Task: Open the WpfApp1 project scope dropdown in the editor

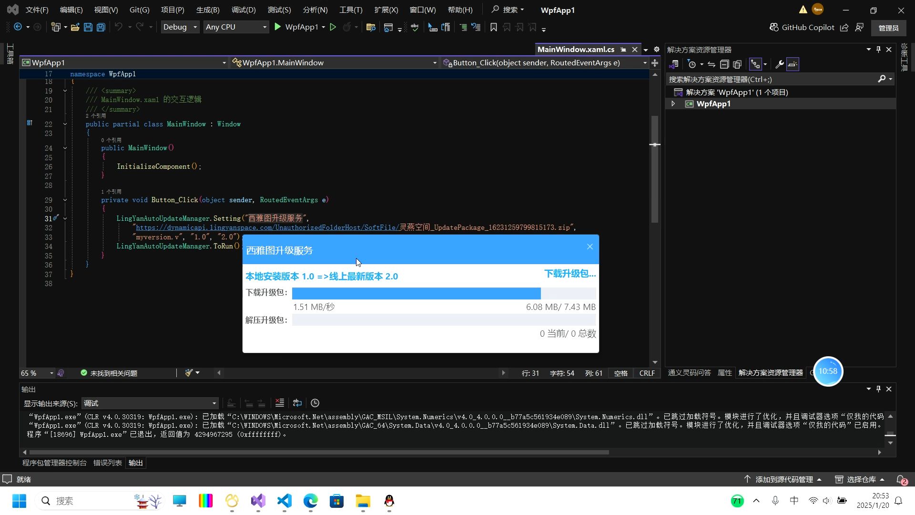Action: [x=124, y=62]
